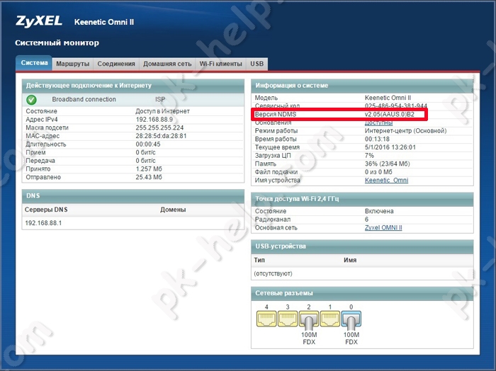
Task: Click the Домены column header
Action: [x=173, y=210]
